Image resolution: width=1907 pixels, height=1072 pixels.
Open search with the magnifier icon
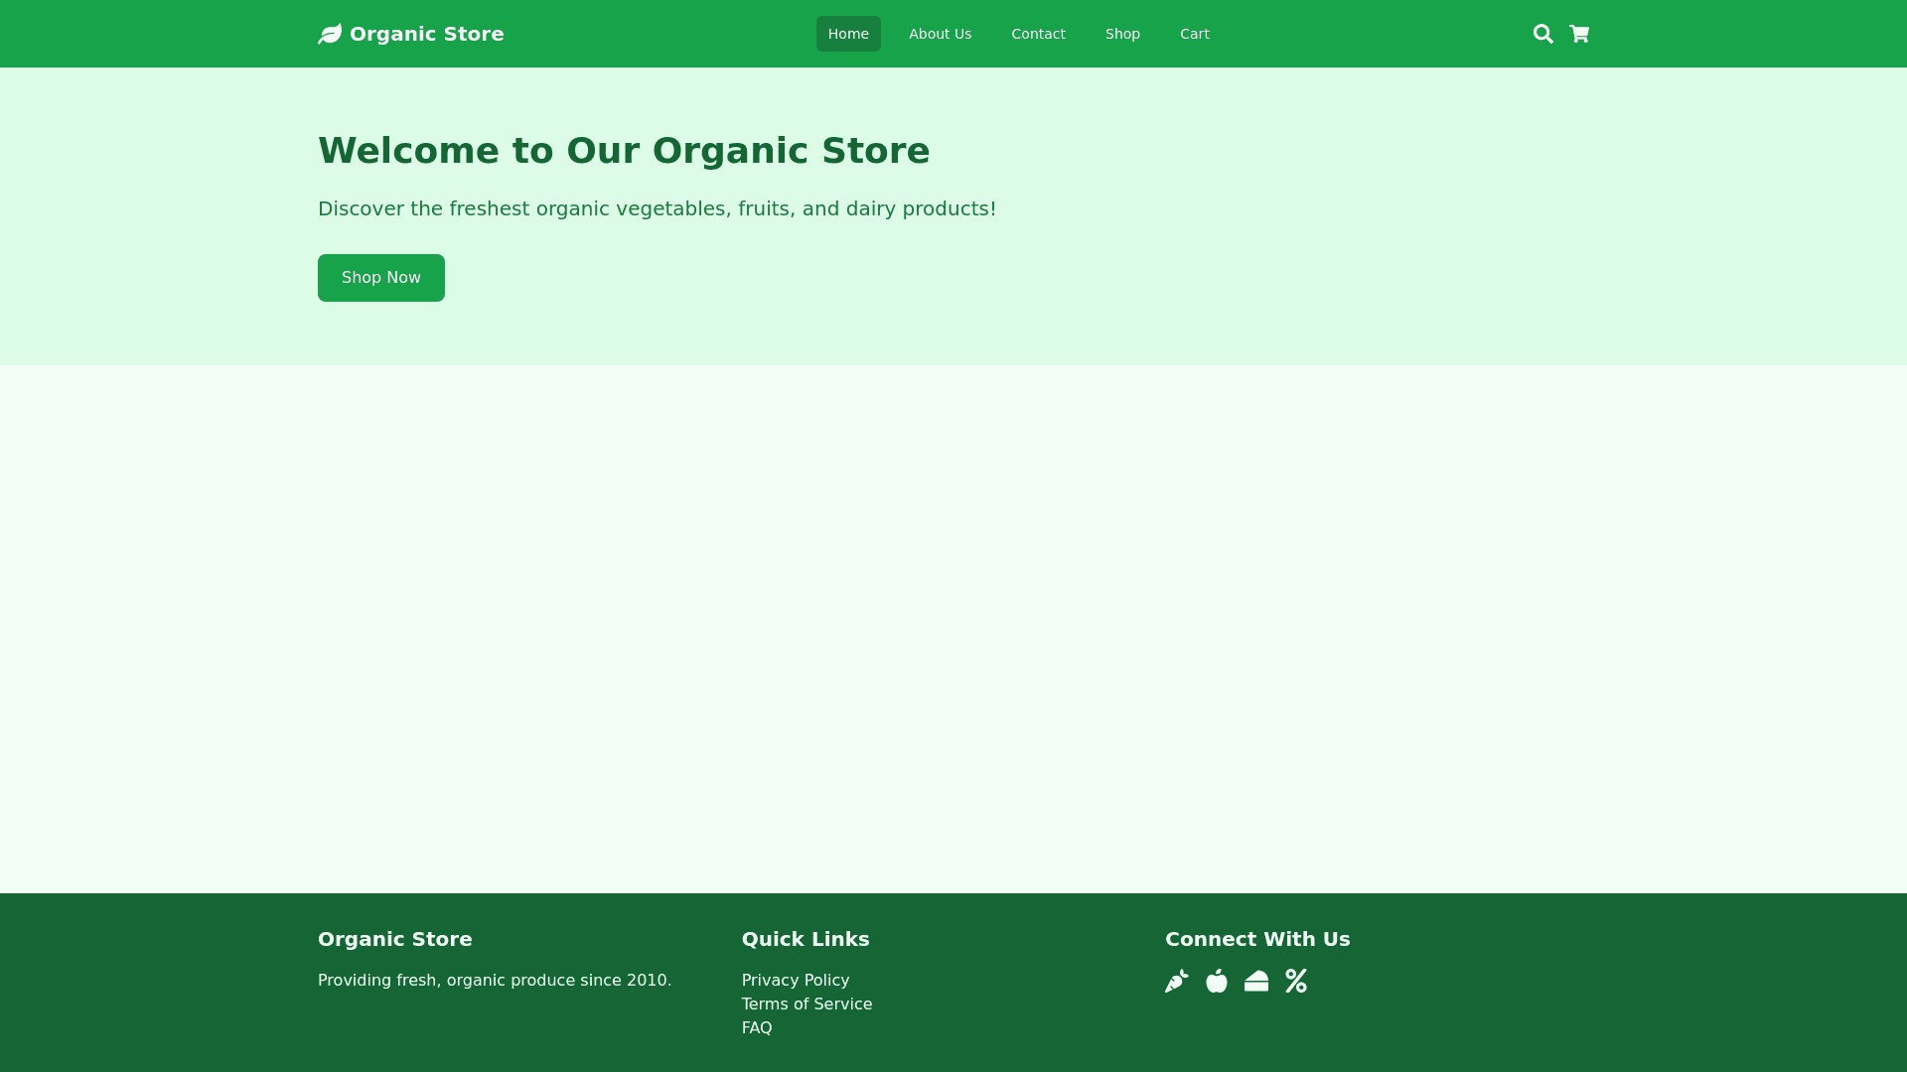(1542, 34)
